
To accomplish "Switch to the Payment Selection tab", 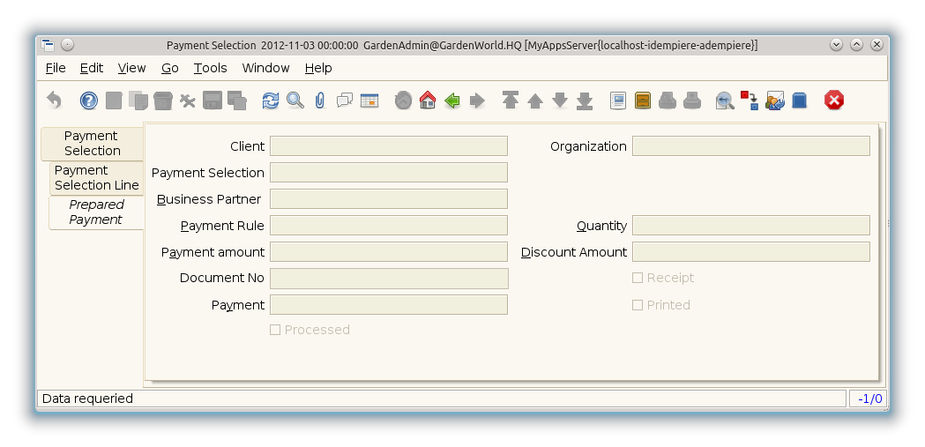I will tap(92, 143).
